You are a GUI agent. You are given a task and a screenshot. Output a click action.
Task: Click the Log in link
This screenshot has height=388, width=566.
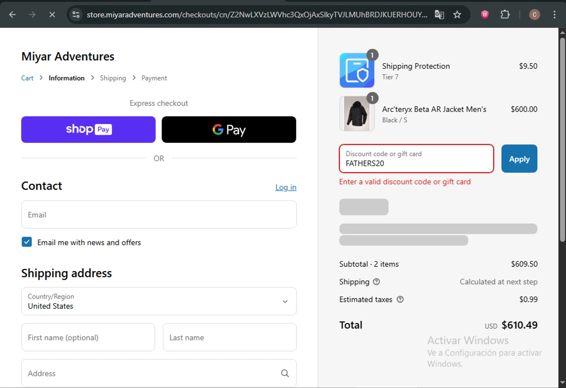pyautogui.click(x=286, y=187)
